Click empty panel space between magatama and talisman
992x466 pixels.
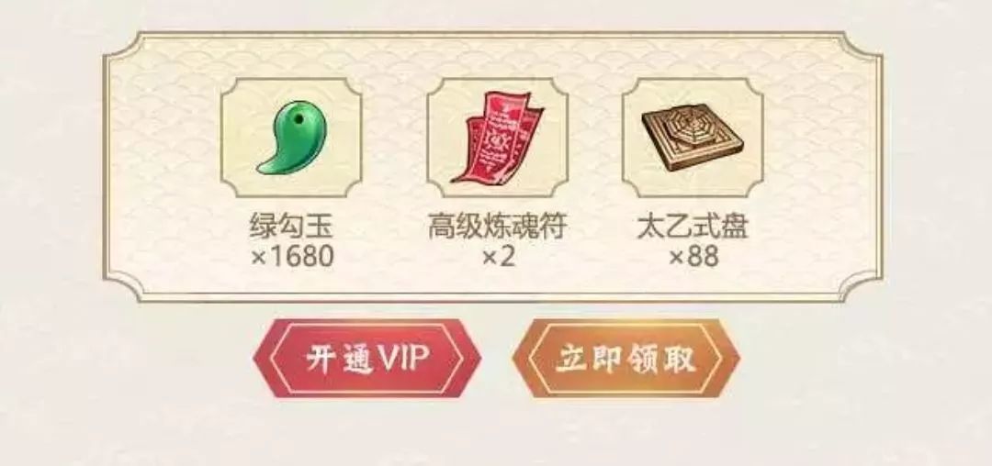[395, 139]
